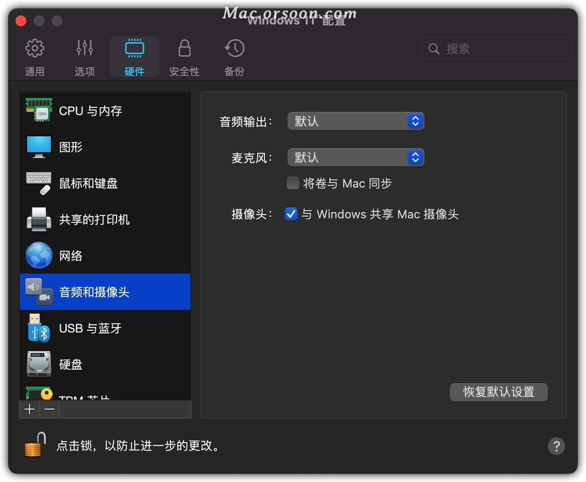586x482 pixels.
Task: Select 硬盘 in the sidebar
Action: pyautogui.click(x=105, y=364)
